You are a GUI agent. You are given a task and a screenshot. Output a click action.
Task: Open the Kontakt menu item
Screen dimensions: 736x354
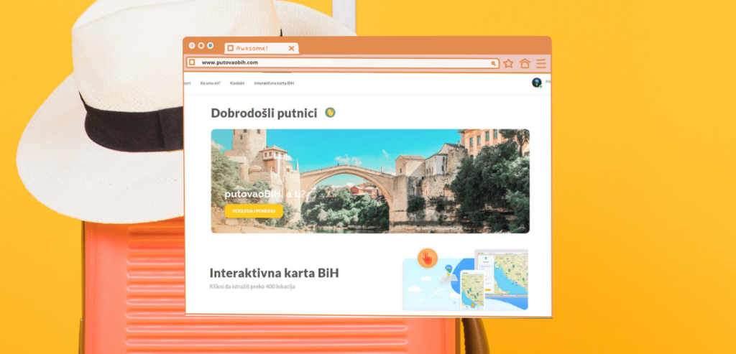(237, 83)
